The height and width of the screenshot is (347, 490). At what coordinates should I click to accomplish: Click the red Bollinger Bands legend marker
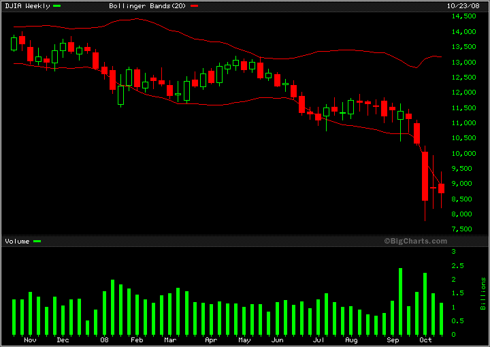pyautogui.click(x=194, y=6)
